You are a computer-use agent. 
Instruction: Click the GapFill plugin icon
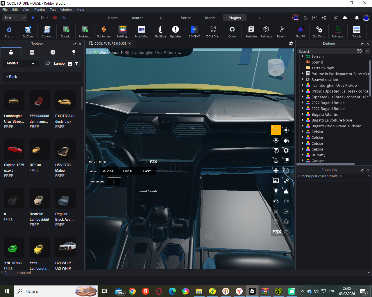point(300,31)
